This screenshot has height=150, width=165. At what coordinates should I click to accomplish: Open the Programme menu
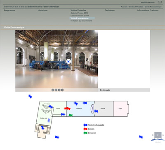[x=9, y=10]
